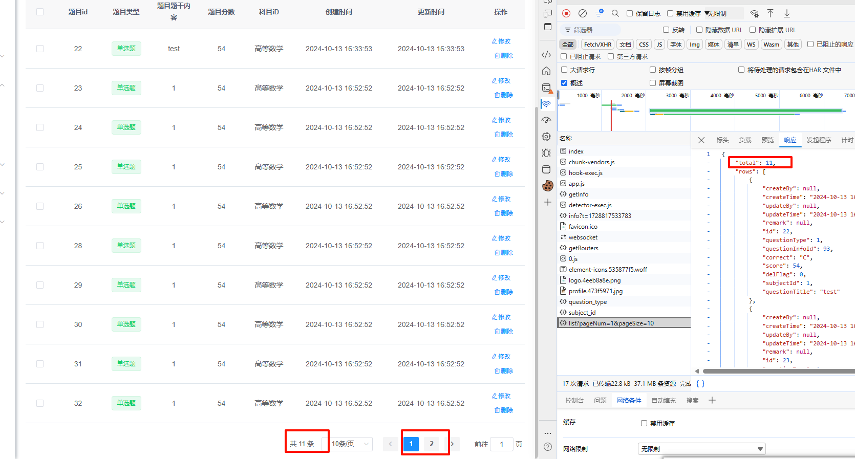
Task: Switch to 标头 headers tab
Action: point(722,140)
